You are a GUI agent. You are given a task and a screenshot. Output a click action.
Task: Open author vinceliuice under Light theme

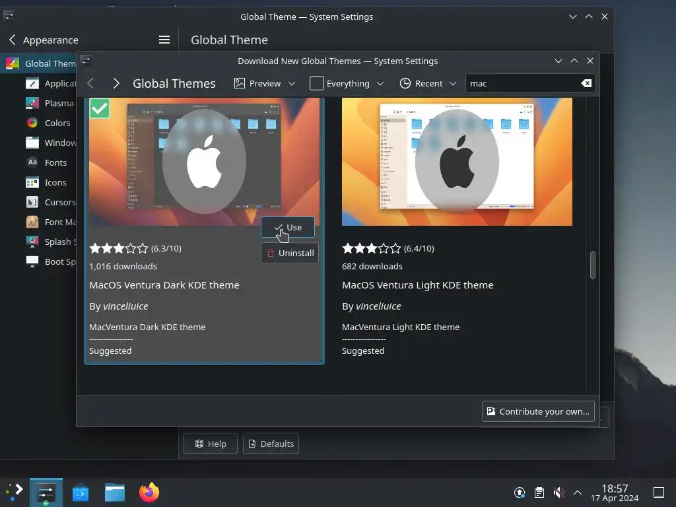tap(378, 306)
